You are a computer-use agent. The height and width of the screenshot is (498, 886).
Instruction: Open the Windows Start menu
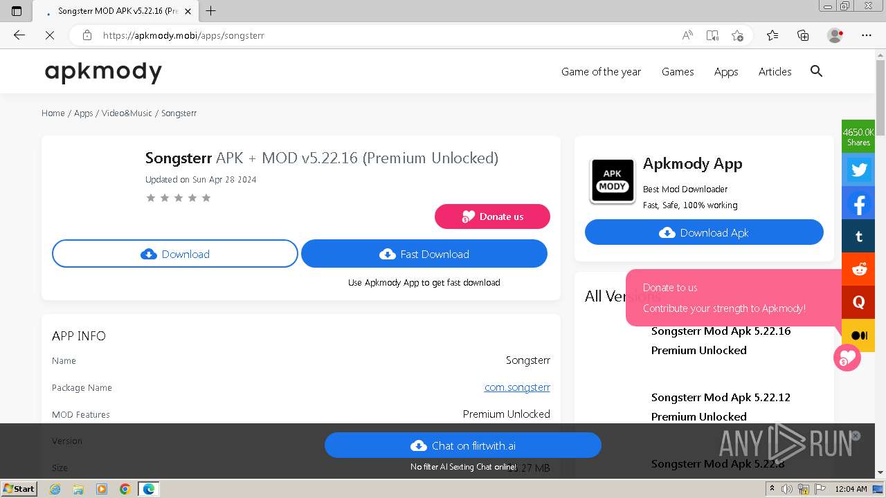point(19,488)
